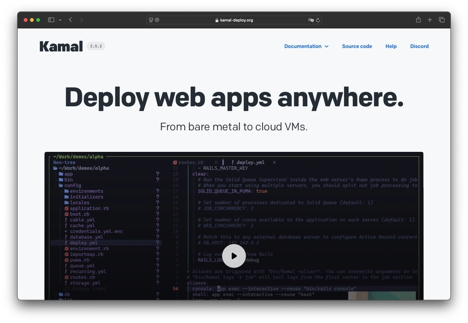The height and width of the screenshot is (323, 468).
Task: Click the forward navigation arrow
Action: click(x=81, y=20)
